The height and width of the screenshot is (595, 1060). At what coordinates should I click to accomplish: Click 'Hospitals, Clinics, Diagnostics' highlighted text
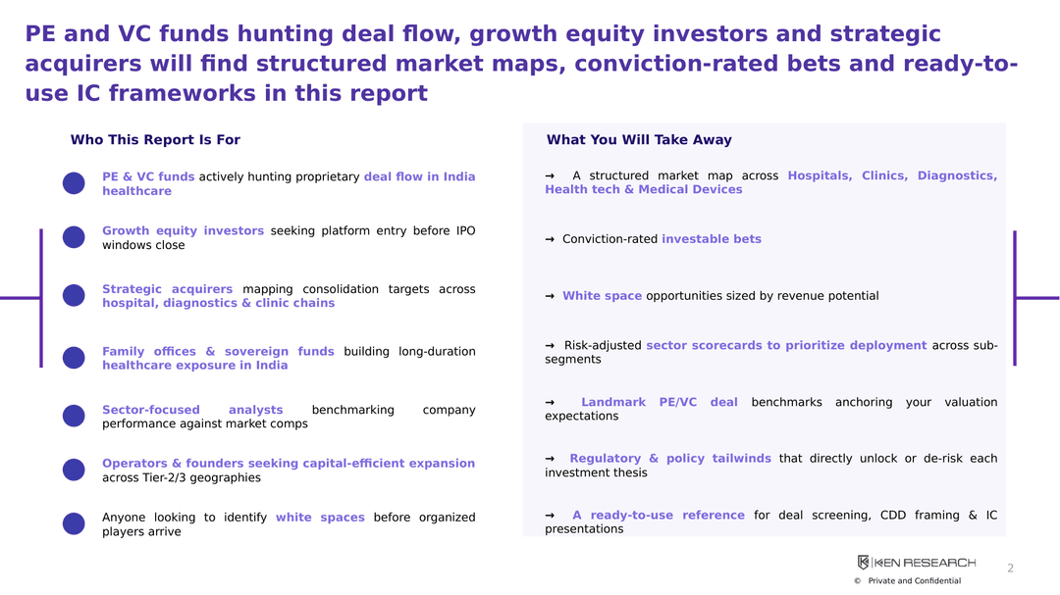click(x=892, y=175)
